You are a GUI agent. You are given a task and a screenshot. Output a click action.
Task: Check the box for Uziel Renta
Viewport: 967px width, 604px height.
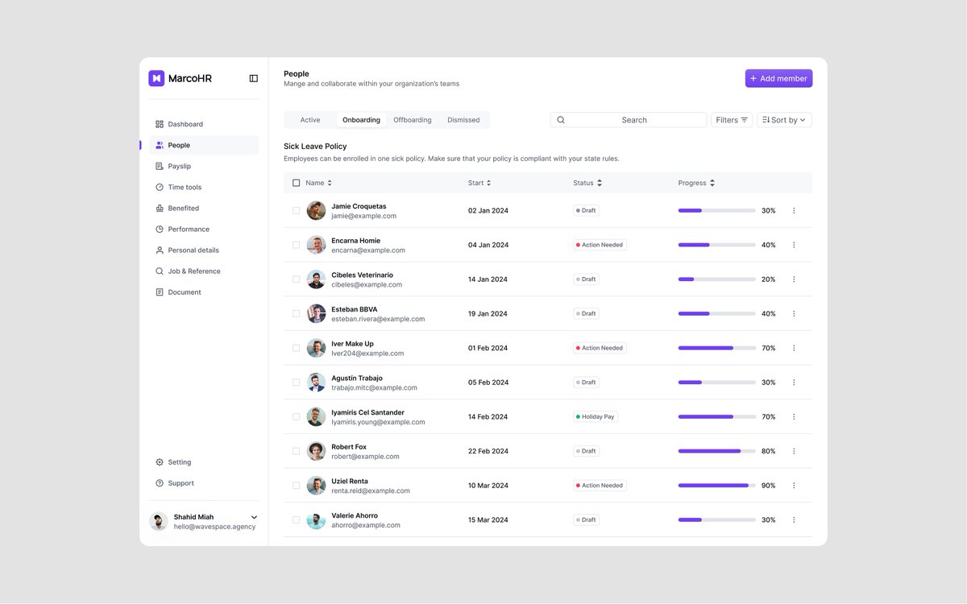[x=296, y=486]
